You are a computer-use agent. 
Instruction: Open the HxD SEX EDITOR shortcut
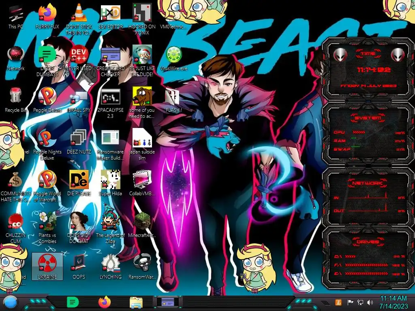coord(111,17)
